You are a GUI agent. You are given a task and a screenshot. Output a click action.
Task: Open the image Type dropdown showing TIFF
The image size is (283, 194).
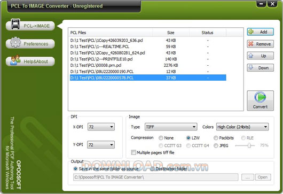171,127
